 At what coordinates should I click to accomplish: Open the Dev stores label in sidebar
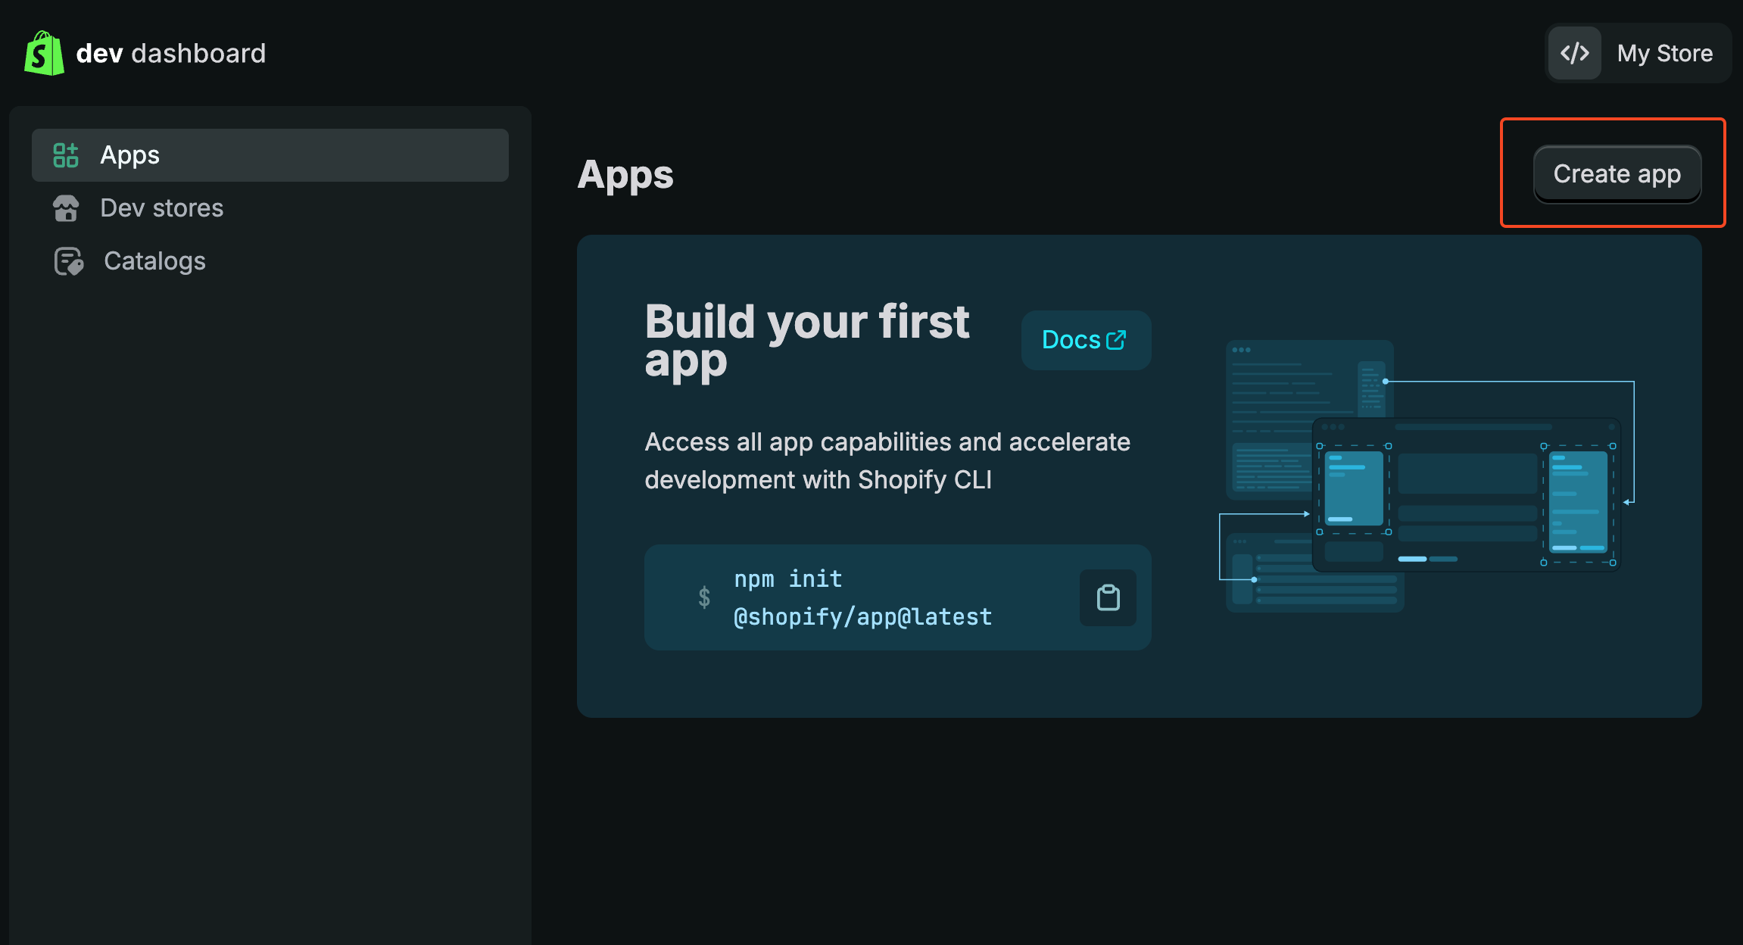[161, 208]
